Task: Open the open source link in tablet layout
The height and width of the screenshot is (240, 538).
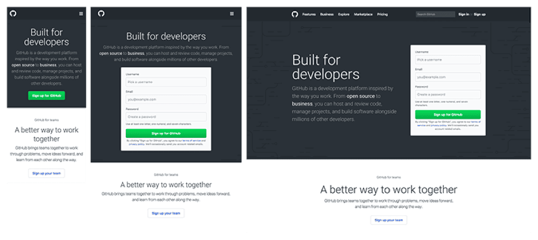Action: tap(111, 53)
